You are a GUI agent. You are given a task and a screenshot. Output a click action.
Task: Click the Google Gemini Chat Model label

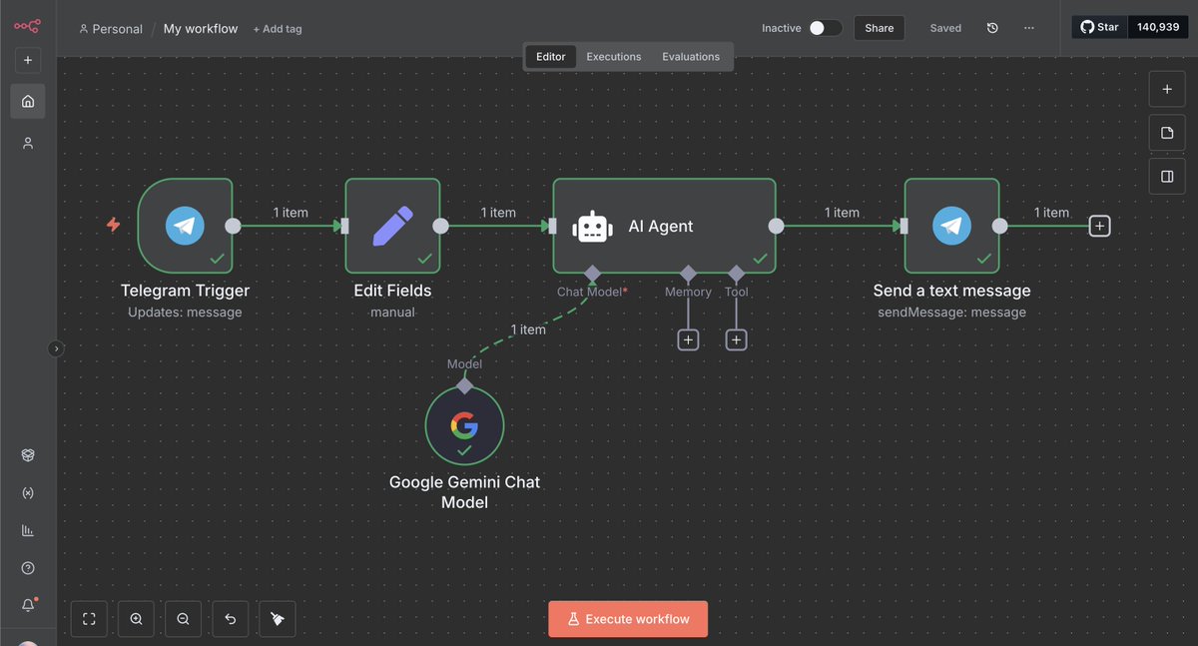(x=464, y=492)
